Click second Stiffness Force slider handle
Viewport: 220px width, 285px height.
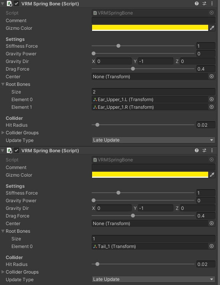[118, 193]
